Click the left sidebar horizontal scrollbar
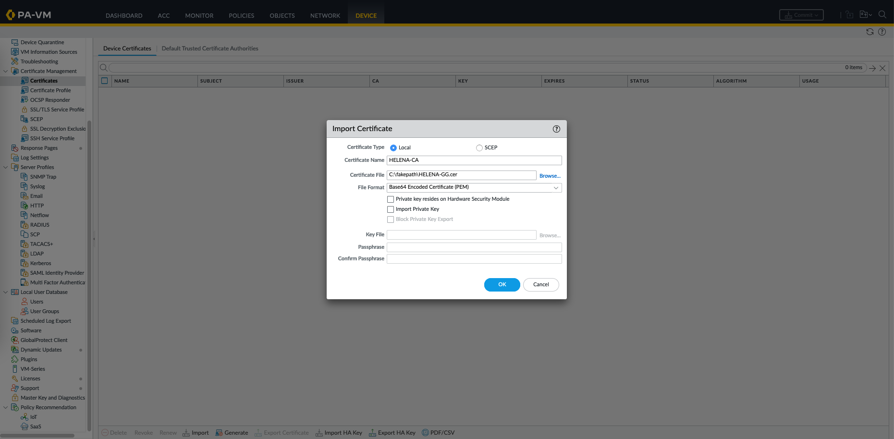The height and width of the screenshot is (439, 894). point(37,436)
